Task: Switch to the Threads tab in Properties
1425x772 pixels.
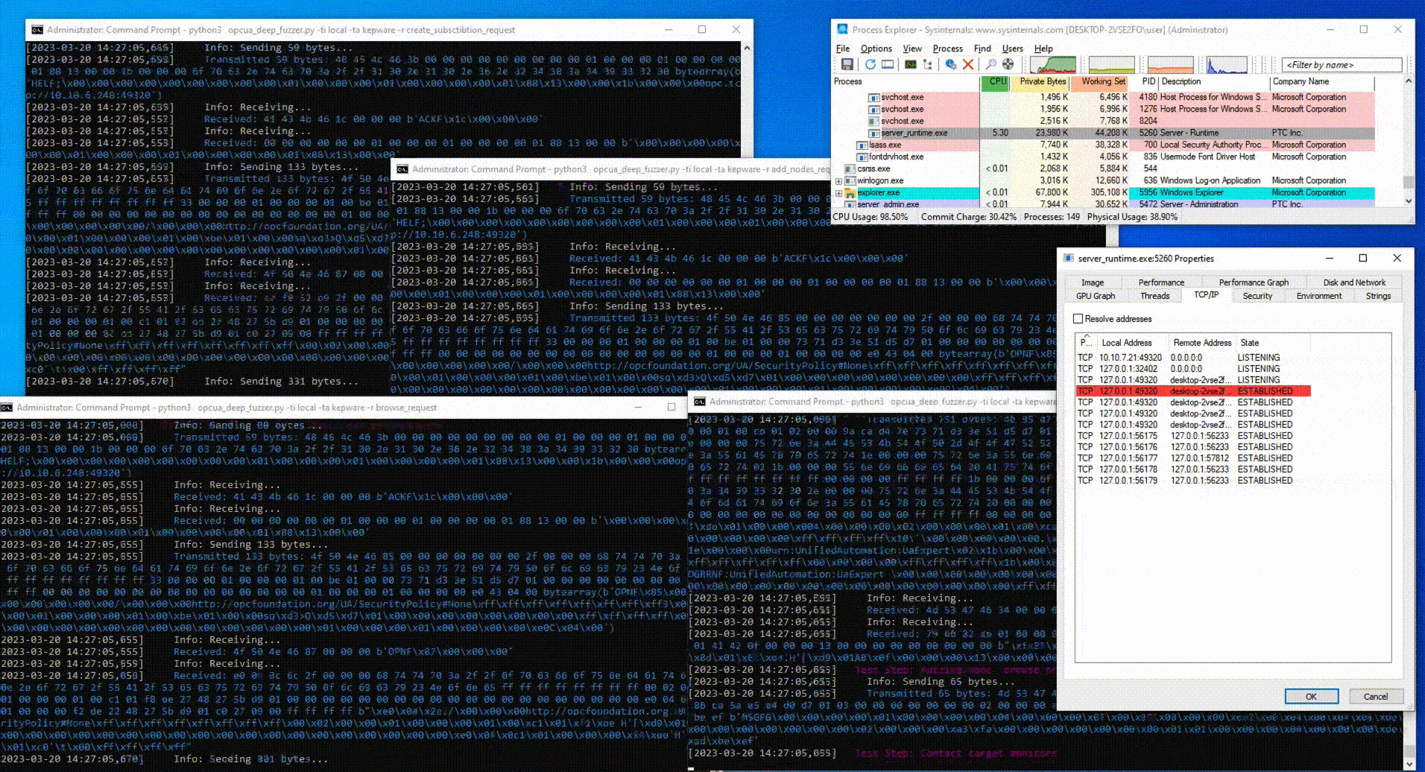Action: tap(1154, 295)
